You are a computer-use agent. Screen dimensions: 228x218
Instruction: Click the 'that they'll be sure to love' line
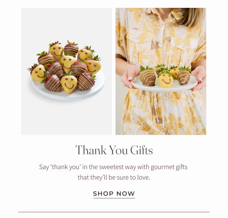click(x=114, y=177)
